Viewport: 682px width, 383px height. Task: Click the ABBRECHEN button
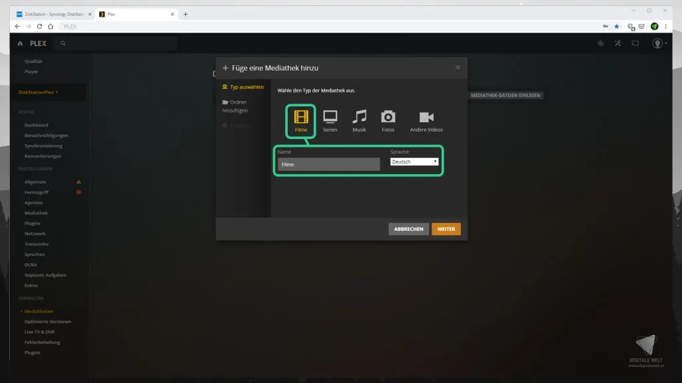tap(408, 229)
